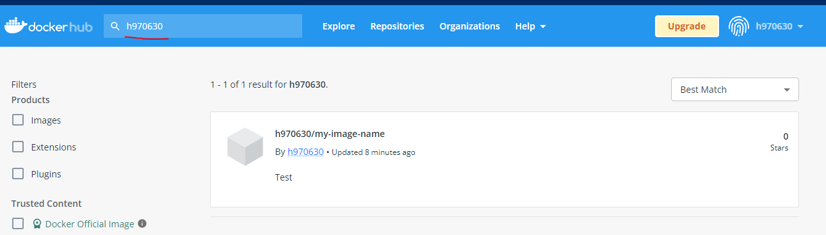Enable the Extensions filter checkbox
The width and height of the screenshot is (826, 235).
point(18,147)
